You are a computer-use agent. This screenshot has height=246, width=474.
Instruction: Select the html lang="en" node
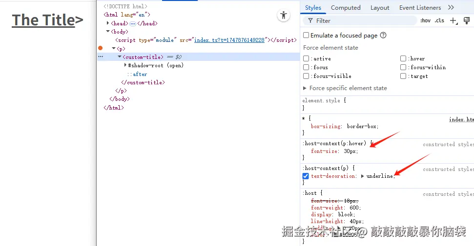click(x=126, y=15)
